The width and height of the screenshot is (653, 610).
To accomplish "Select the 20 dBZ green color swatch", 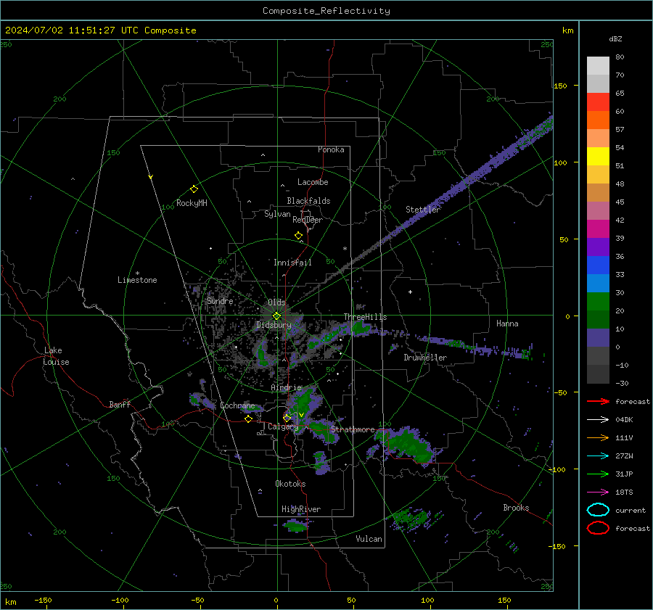I will 598,302.
